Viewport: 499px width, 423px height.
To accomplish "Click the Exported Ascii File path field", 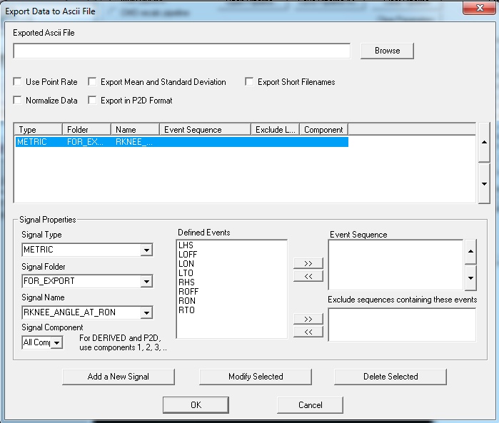I will [x=182, y=51].
